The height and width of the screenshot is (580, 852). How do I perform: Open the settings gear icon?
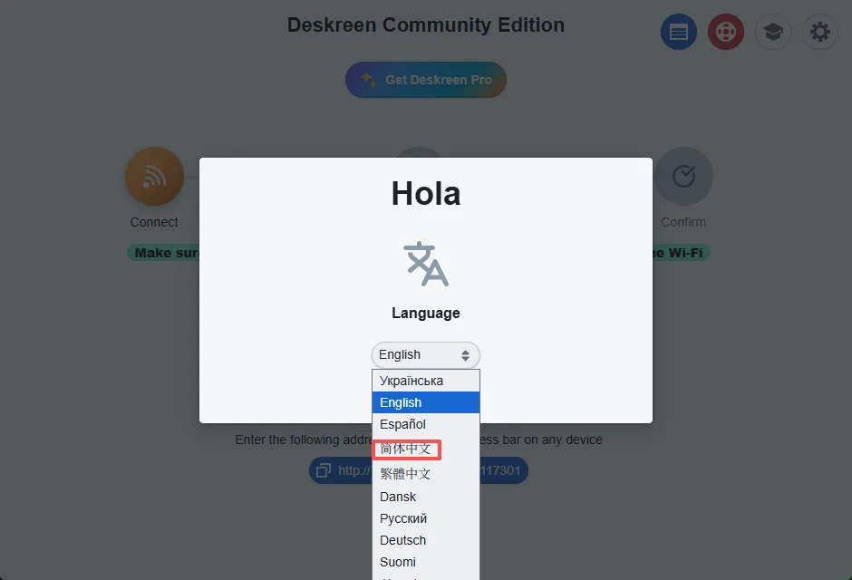tap(820, 32)
